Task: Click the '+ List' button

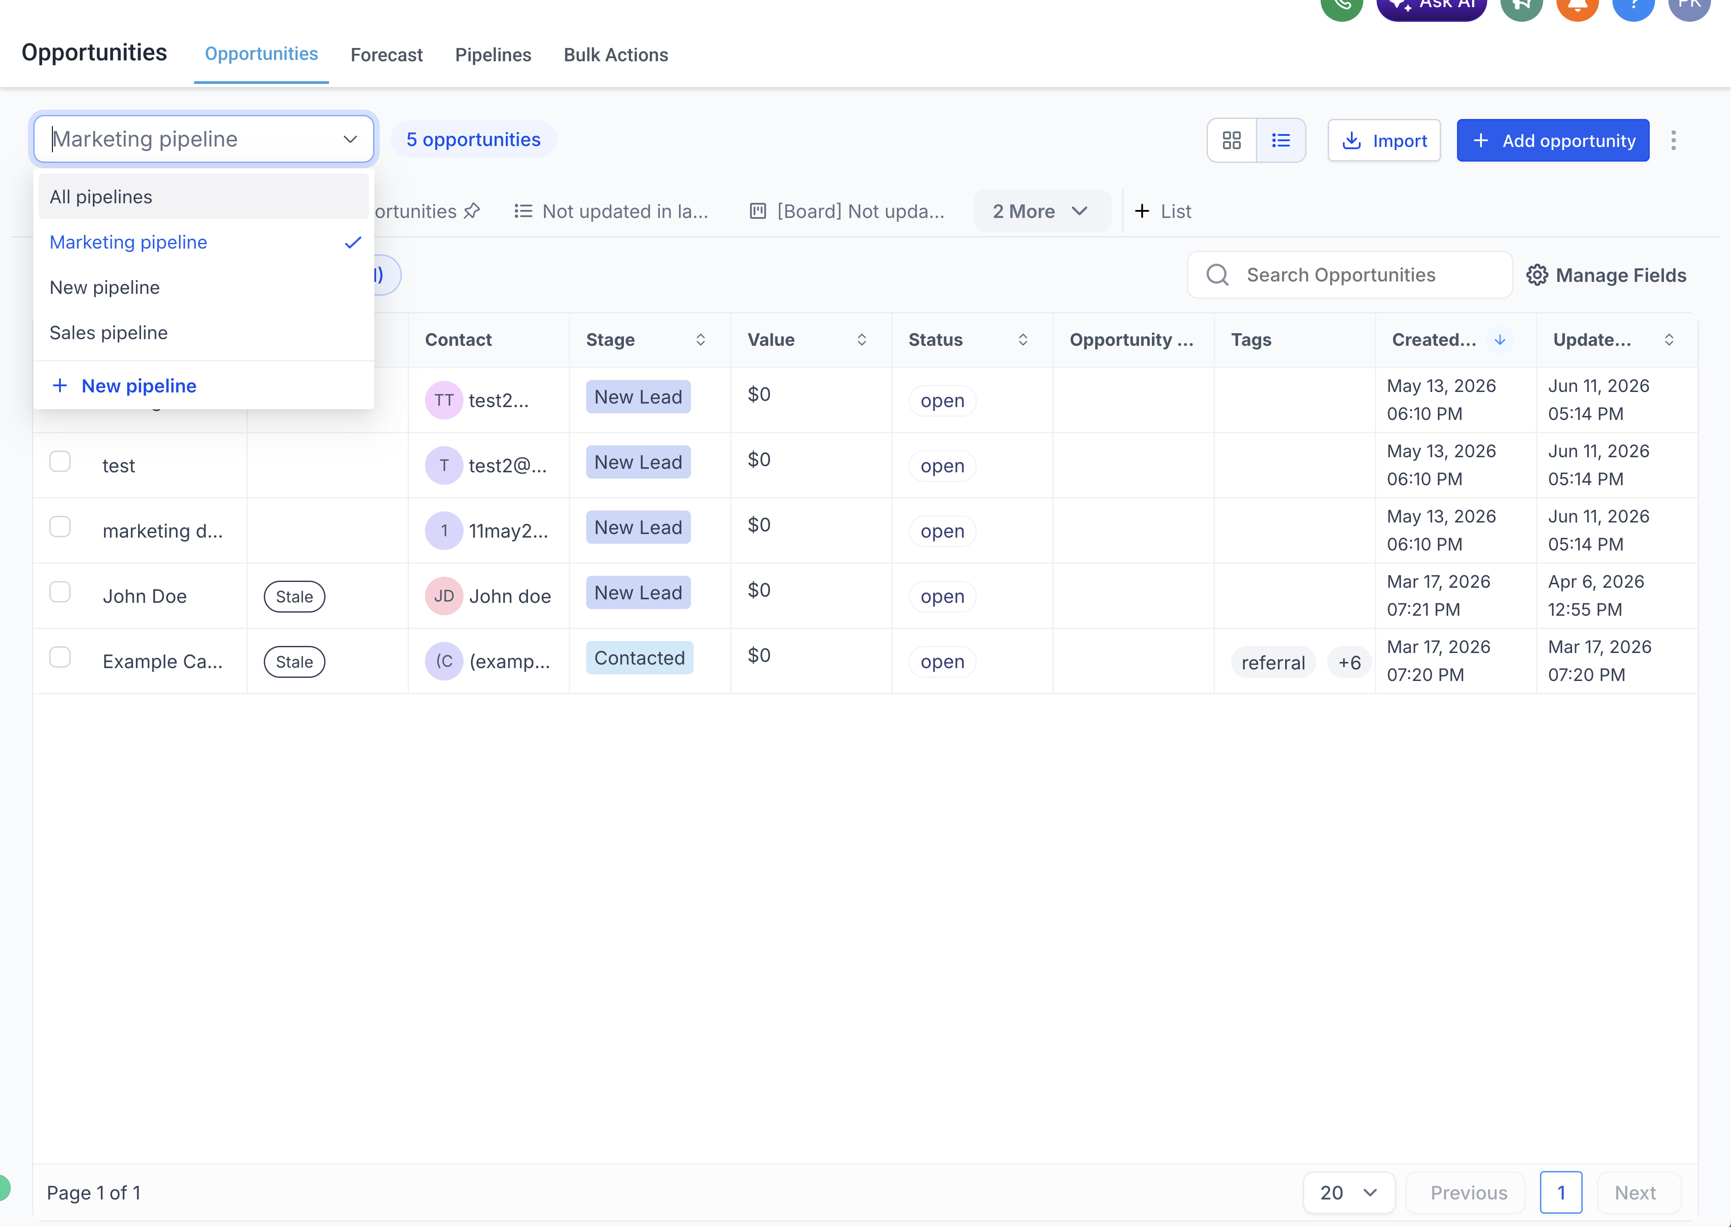Action: [1163, 212]
